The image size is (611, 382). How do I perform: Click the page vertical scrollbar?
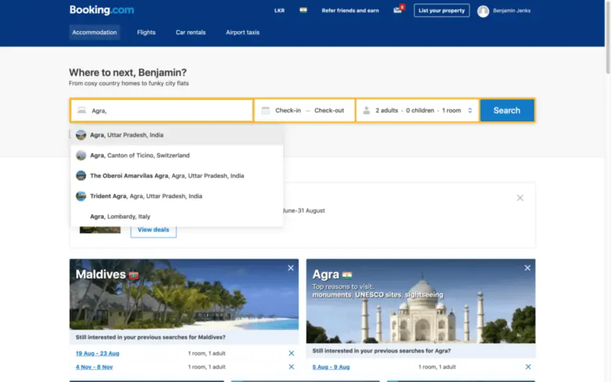tap(608, 37)
